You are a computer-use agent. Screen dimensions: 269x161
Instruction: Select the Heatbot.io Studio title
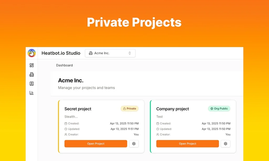(x=61, y=53)
